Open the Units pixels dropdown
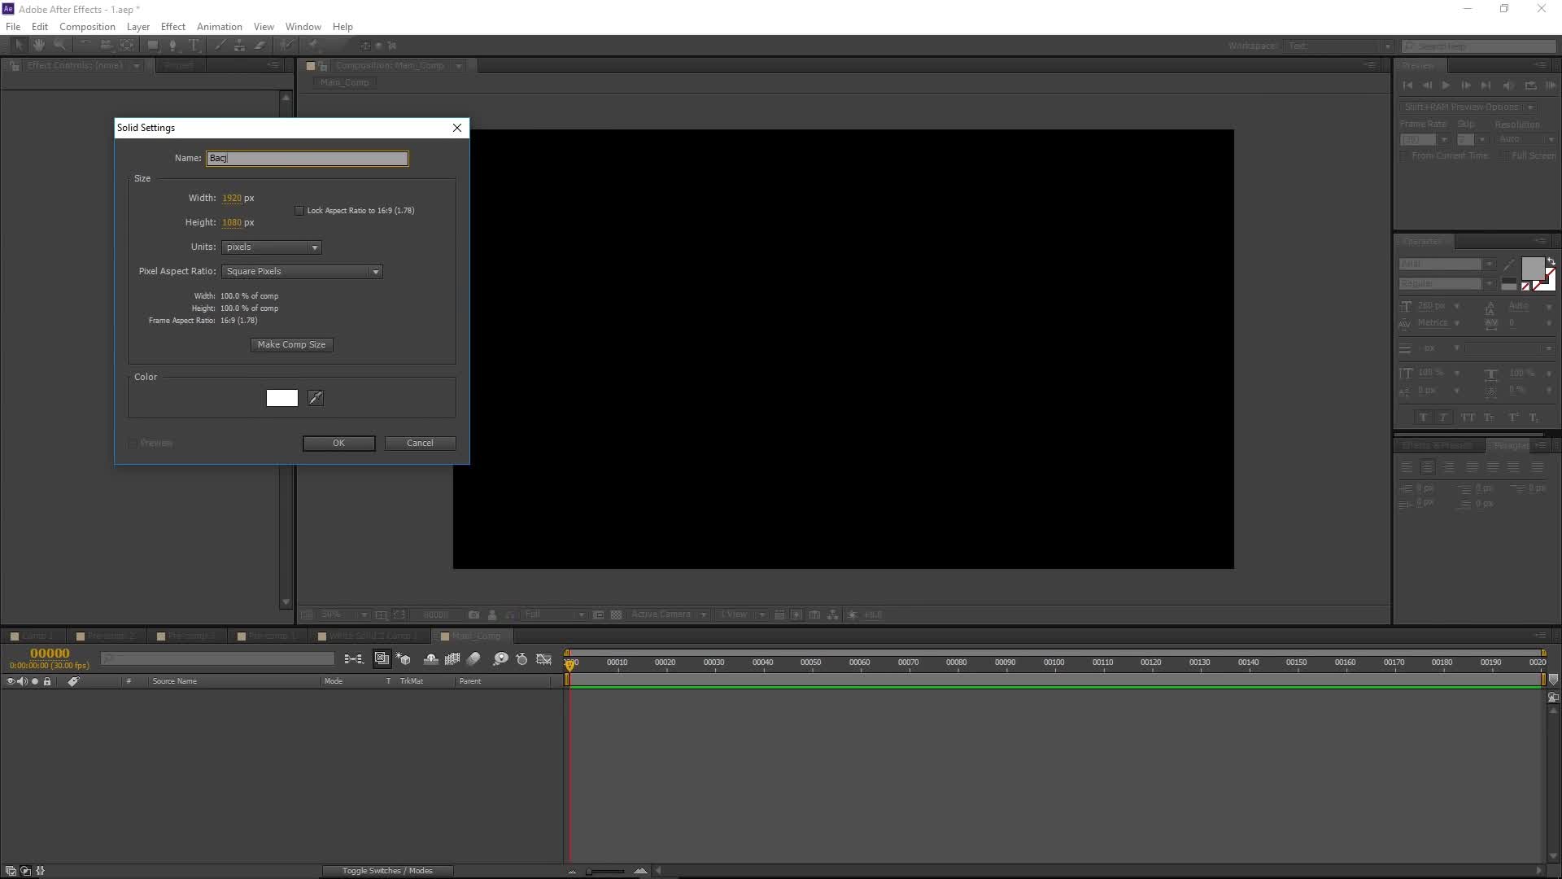This screenshot has width=1562, height=879. (x=272, y=247)
